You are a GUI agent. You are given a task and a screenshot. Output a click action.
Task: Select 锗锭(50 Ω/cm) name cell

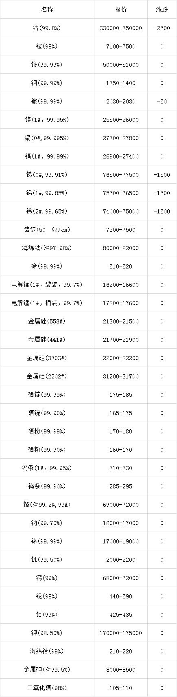(47, 230)
